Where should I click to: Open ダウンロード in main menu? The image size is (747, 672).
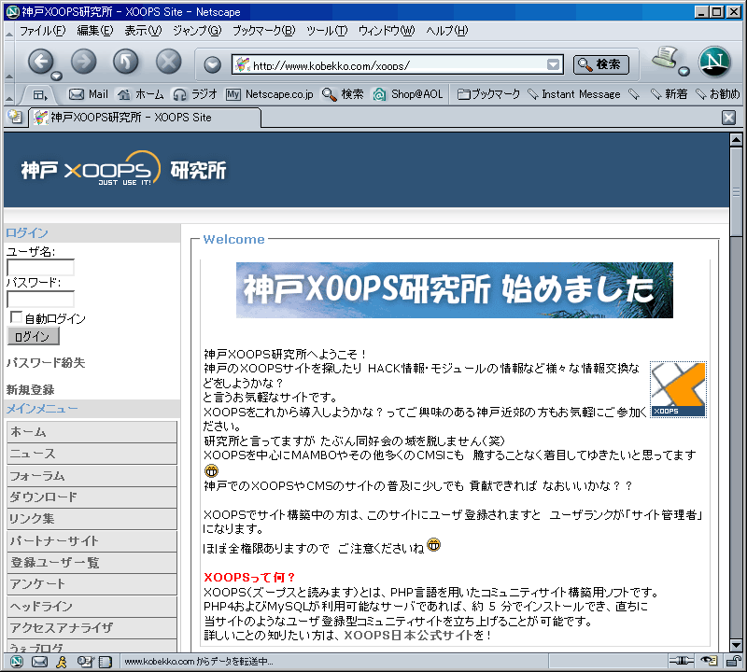92,497
